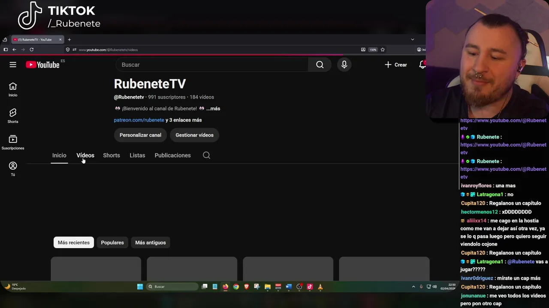
Task: Switch to the channel Inicio tab
Action: click(59, 155)
